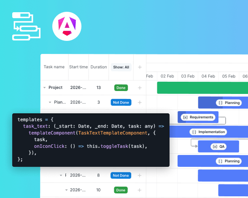Screen dimensions: 248x198
Task: Click the 04 Feb date header
Action: click(x=208, y=76)
